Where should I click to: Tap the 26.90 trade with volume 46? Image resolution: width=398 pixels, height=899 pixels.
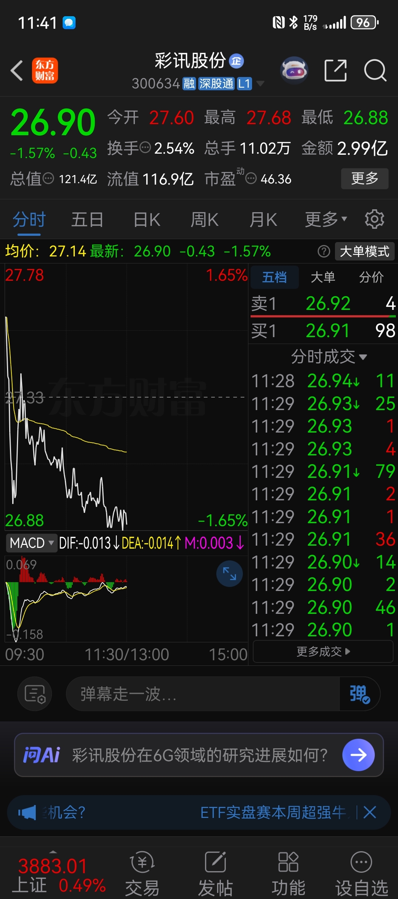point(323,607)
